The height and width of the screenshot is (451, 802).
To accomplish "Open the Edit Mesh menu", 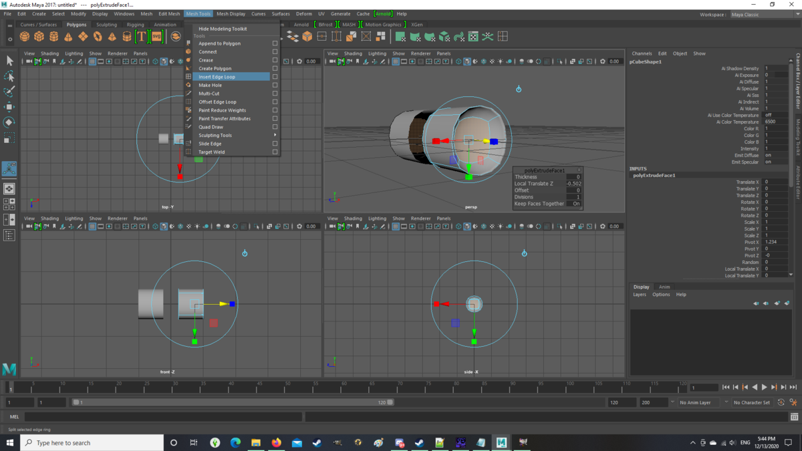I will click(169, 13).
